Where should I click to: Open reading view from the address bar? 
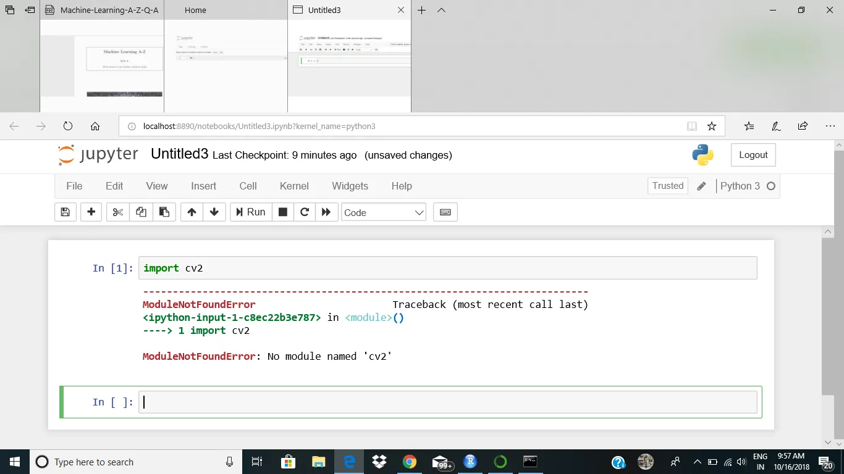(x=692, y=126)
